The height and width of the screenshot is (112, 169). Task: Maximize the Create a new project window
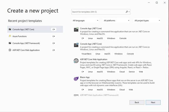157,3
